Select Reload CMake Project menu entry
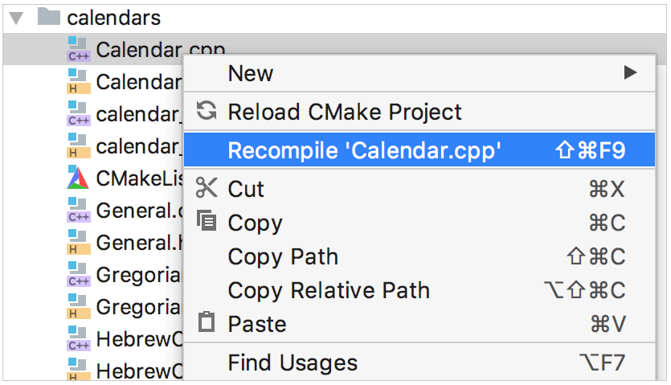The height and width of the screenshot is (385, 671). point(419,112)
